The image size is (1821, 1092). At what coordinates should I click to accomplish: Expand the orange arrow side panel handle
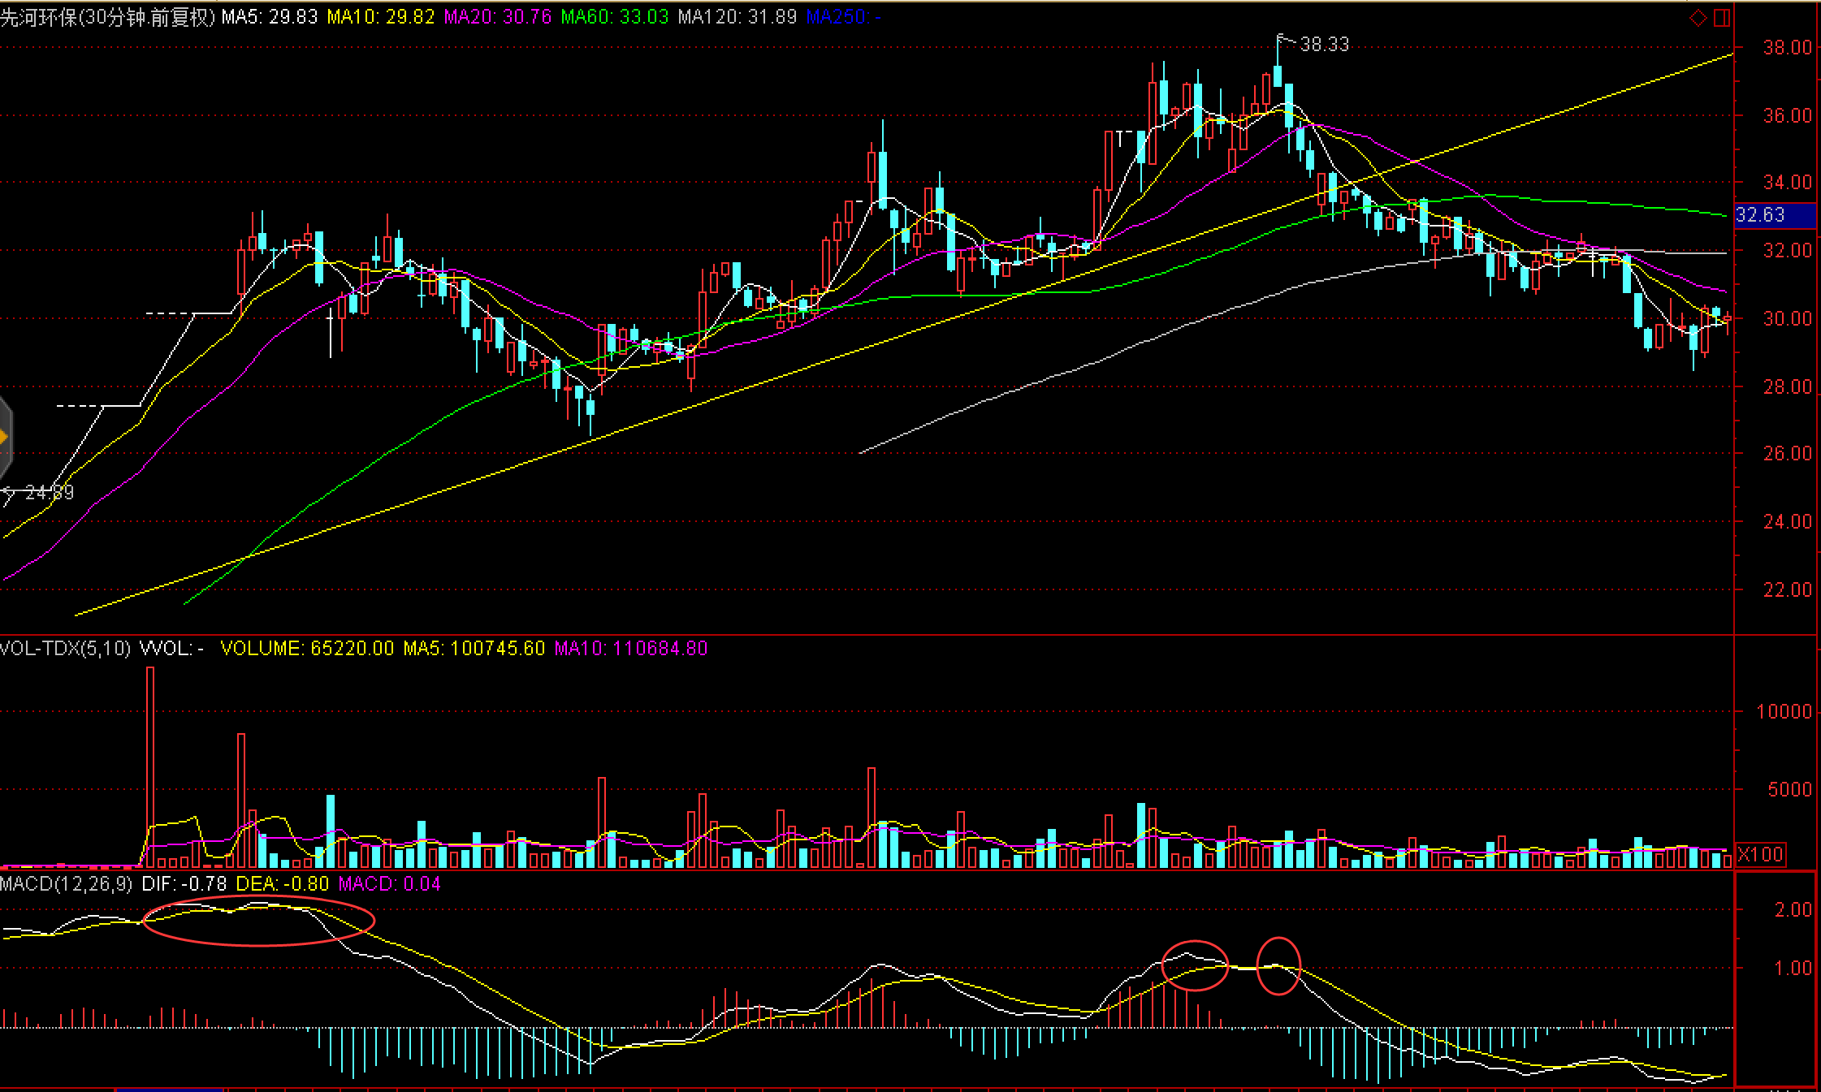(x=4, y=438)
